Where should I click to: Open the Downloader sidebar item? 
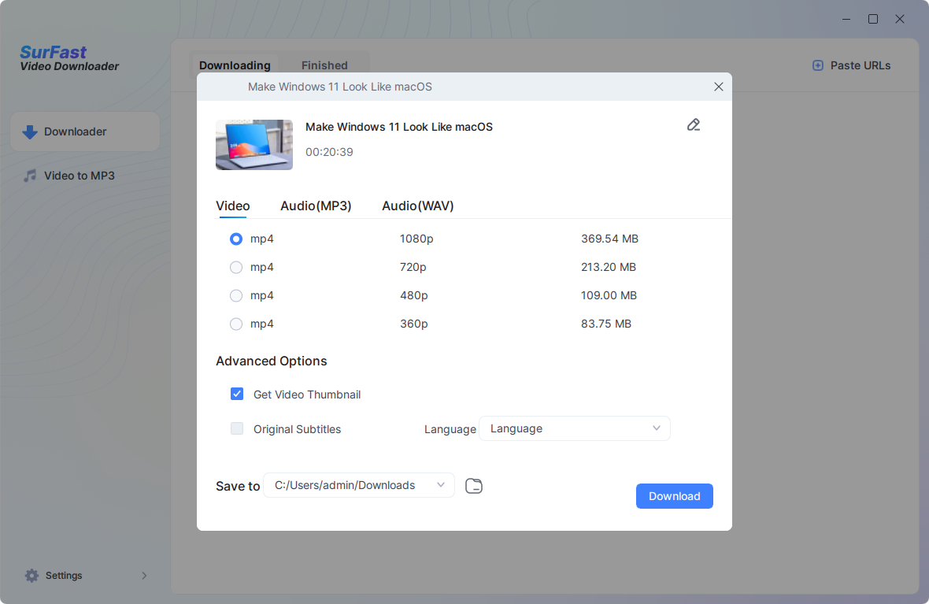[x=85, y=132]
